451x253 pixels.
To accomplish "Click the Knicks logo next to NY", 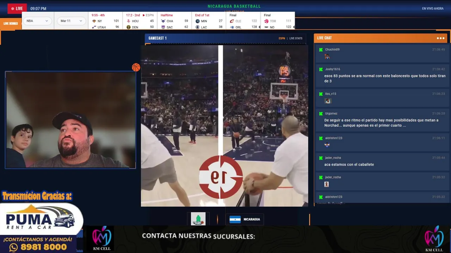I will 94,21.
